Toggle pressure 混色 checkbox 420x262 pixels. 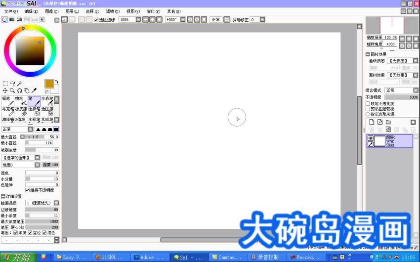[x=44, y=232]
